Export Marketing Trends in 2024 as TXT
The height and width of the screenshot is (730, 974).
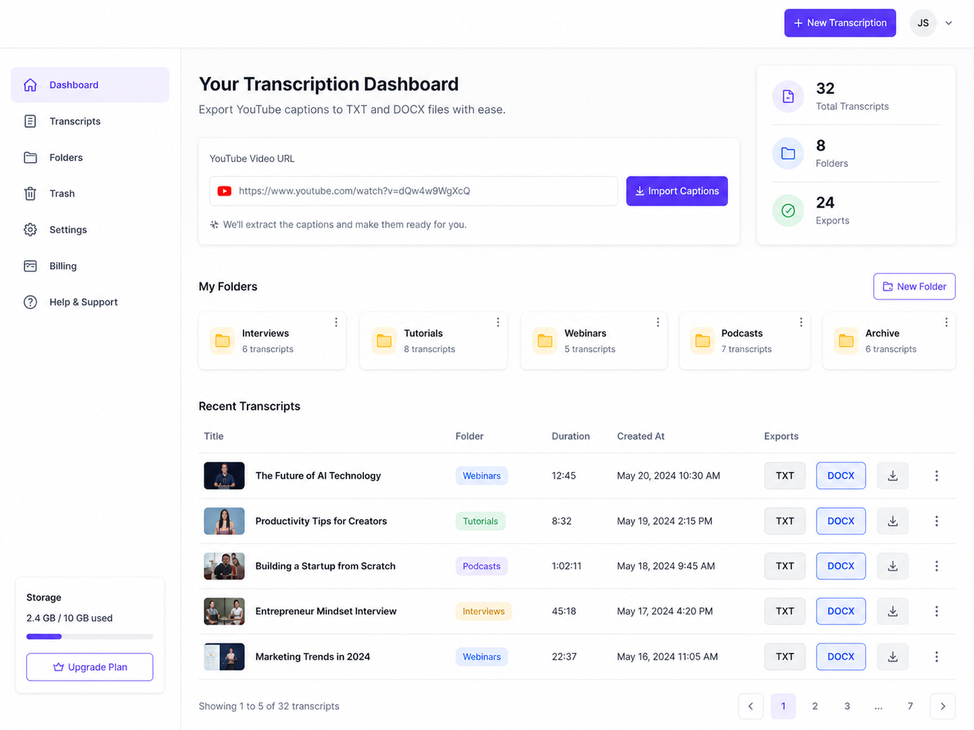pyautogui.click(x=785, y=657)
